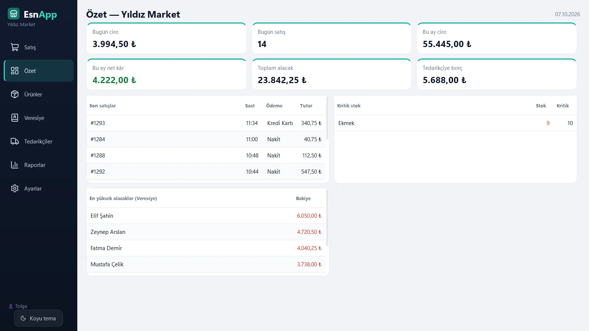Click the Elif Şahin receivable row
The image size is (589, 331).
tap(206, 216)
